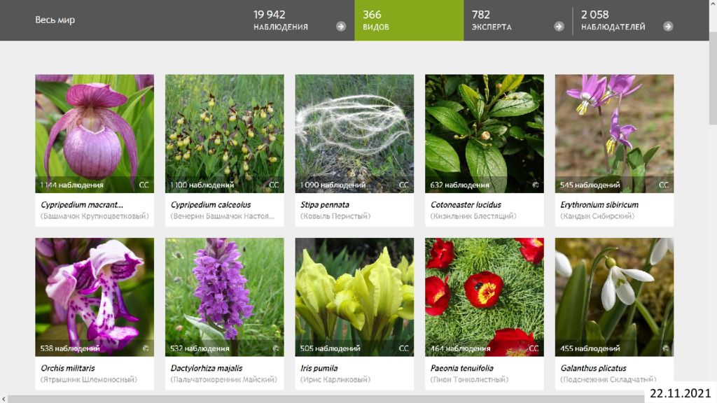Click CC license icon on Stipa pennata photo
717x403 pixels.
pyautogui.click(x=403, y=185)
